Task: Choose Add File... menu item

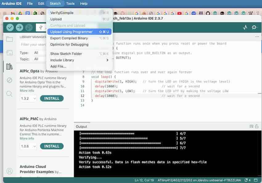Action: coord(79,66)
